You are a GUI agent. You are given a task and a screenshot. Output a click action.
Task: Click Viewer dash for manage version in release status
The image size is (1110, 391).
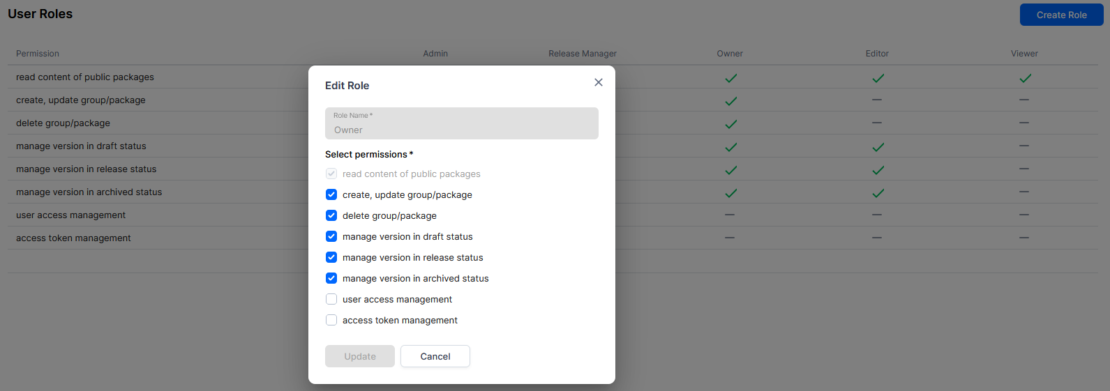1024,169
